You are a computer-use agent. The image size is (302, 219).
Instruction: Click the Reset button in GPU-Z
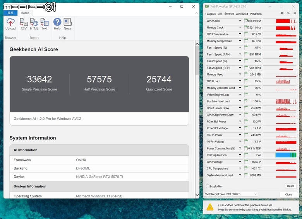click(x=290, y=186)
